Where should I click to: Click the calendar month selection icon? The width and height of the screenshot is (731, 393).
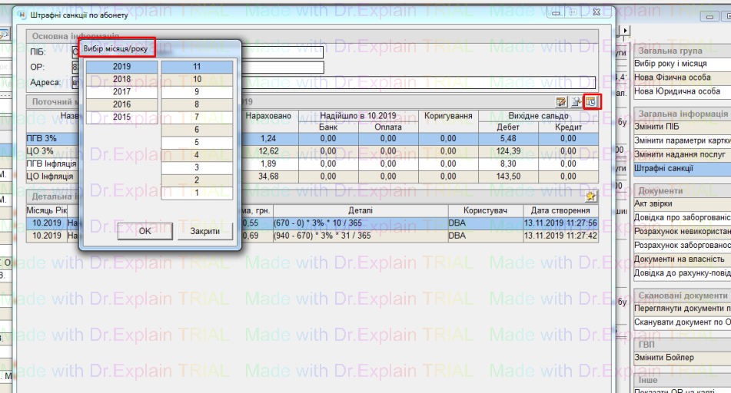pos(590,101)
